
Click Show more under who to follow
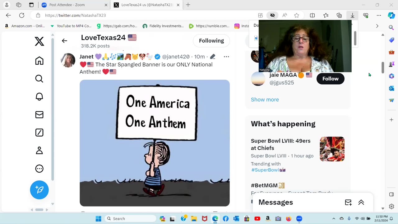point(265,100)
